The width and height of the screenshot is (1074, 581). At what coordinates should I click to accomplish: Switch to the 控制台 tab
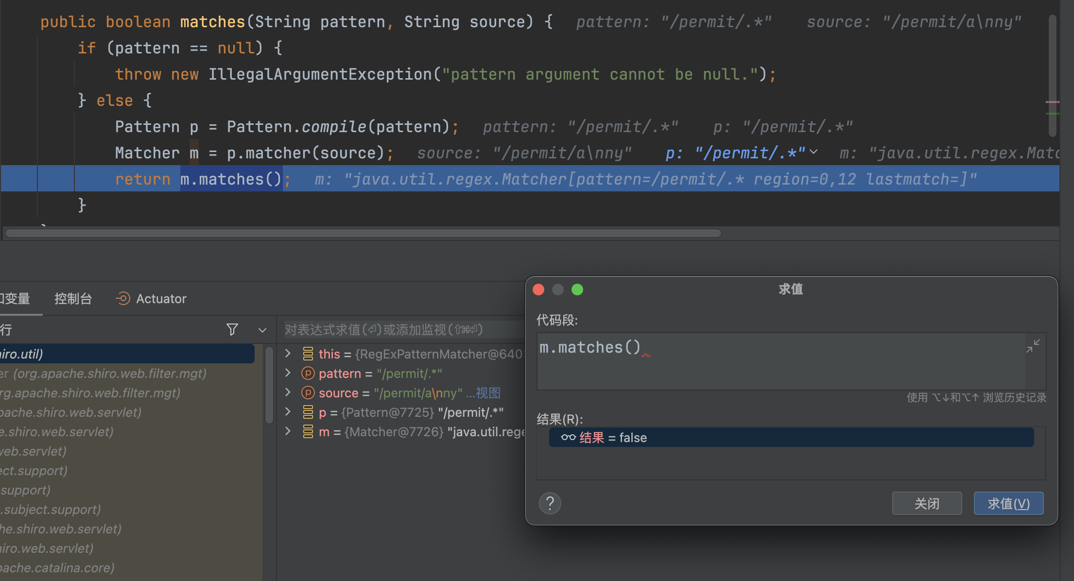[73, 298]
